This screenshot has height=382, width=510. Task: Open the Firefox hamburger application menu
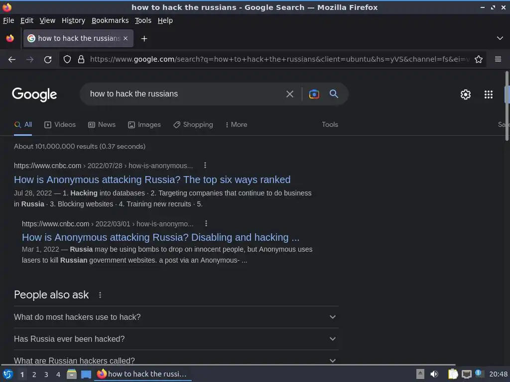click(498, 59)
